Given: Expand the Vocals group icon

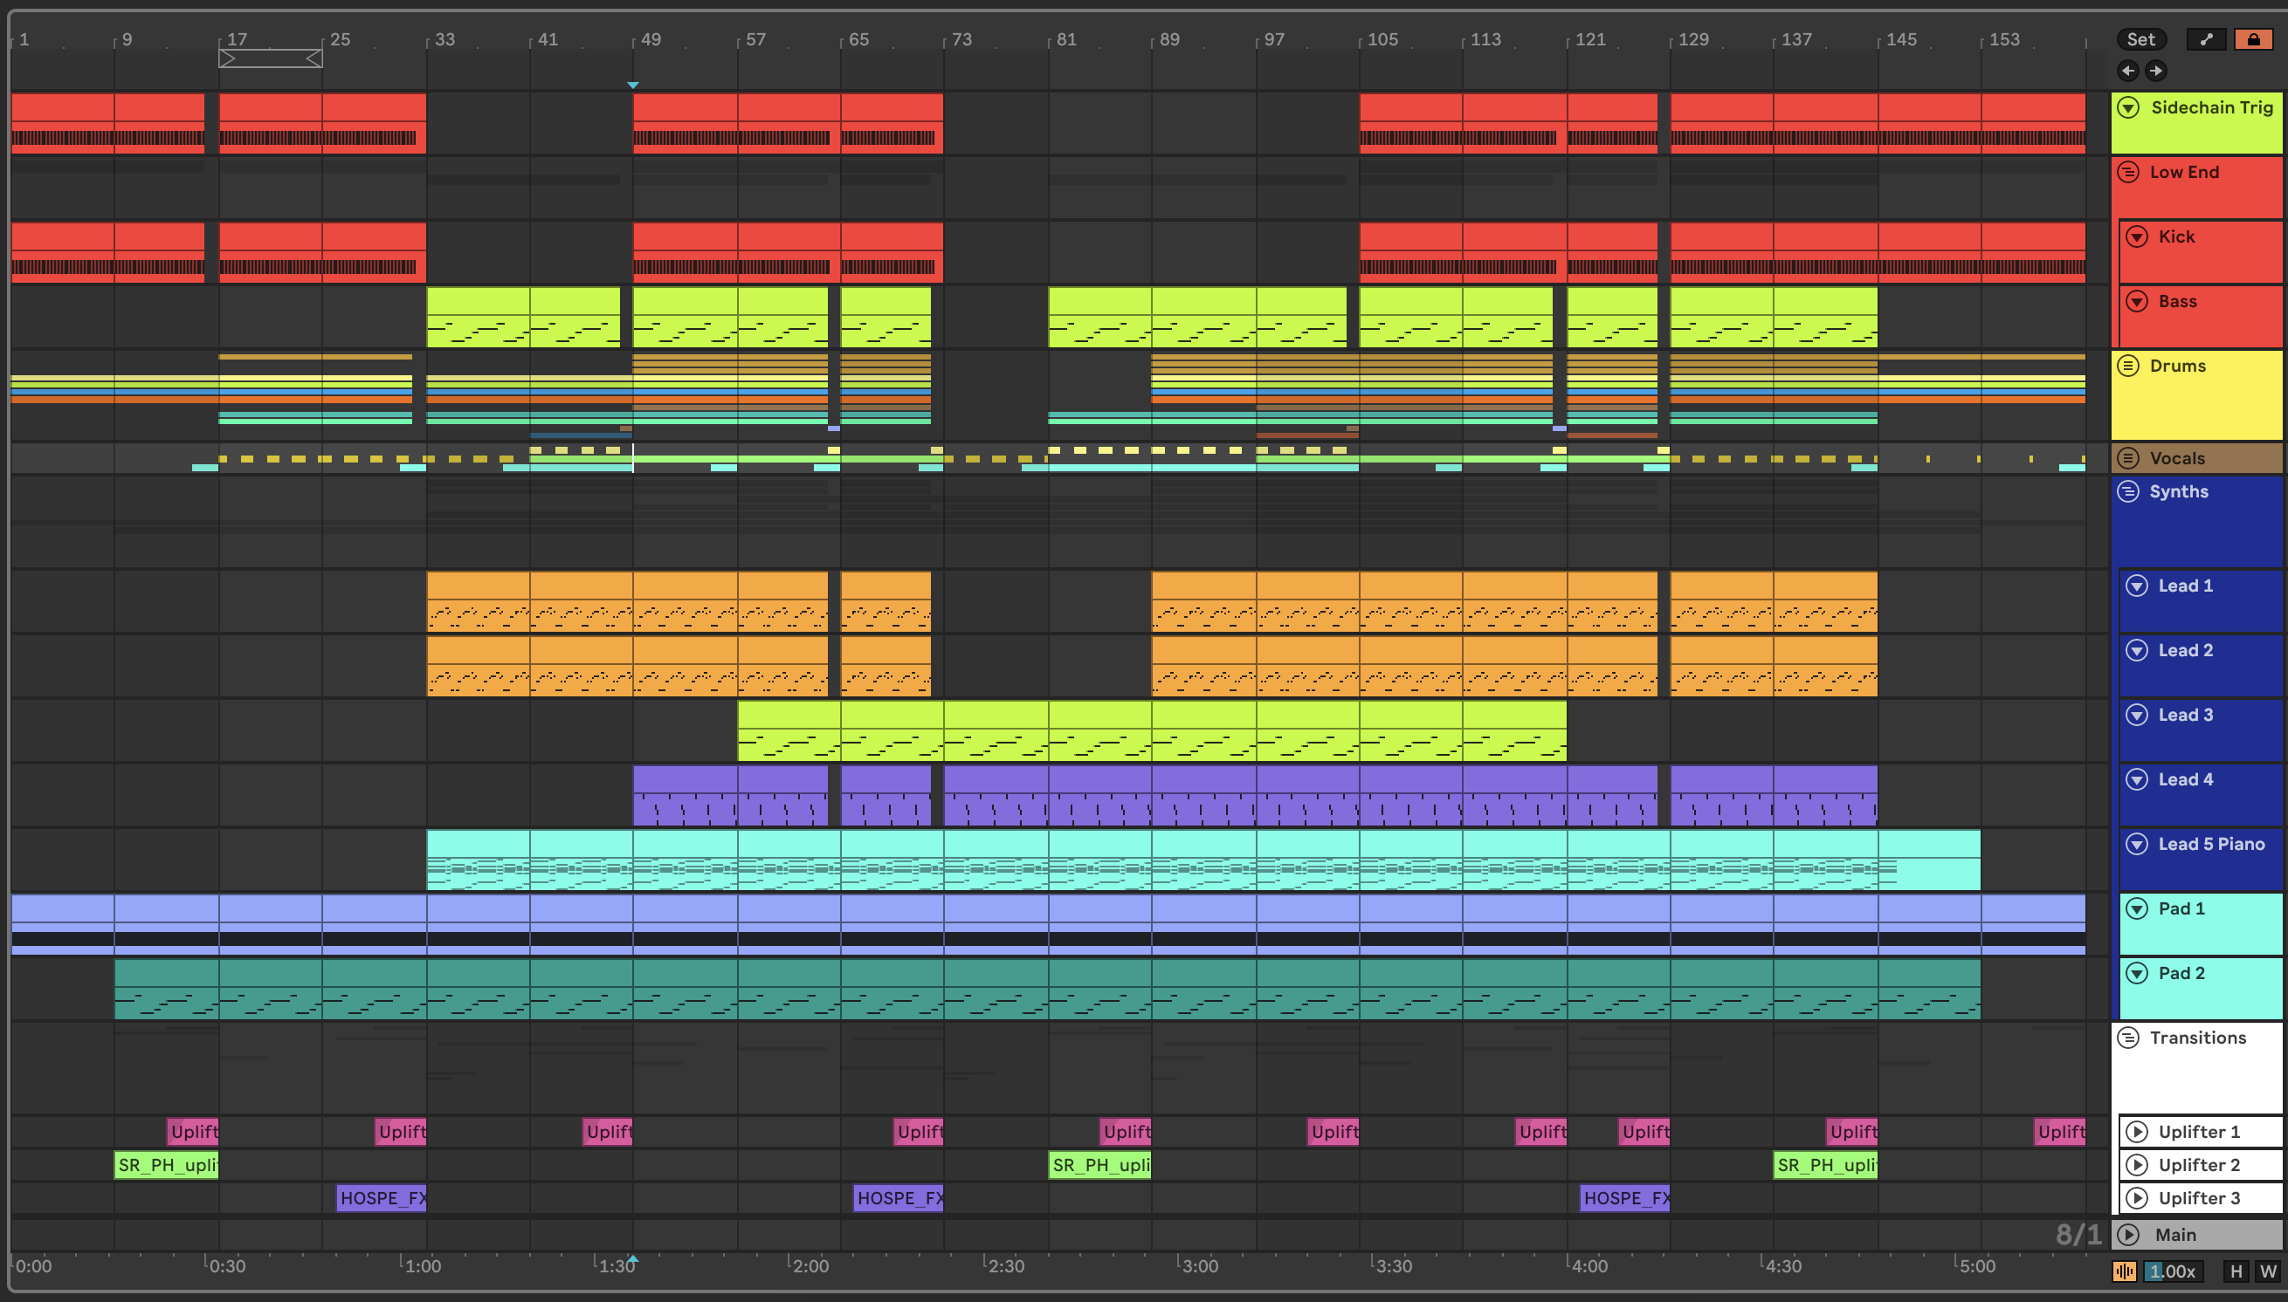Looking at the screenshot, I should click(2129, 458).
